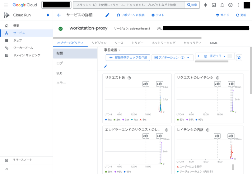Open the project selector box
This screenshot has width=252, height=174.
pyautogui.click(x=56, y=5)
